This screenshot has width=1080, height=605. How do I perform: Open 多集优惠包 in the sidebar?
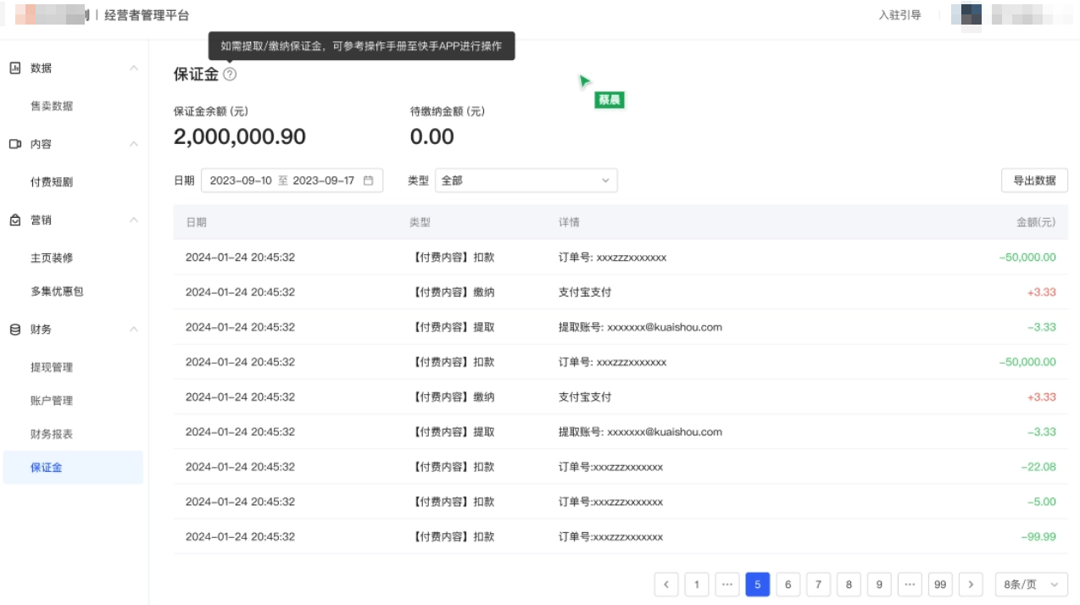(57, 291)
